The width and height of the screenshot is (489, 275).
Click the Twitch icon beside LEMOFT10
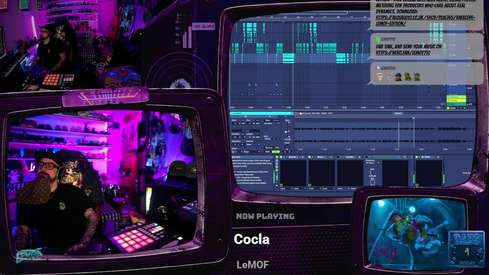pyautogui.click(x=378, y=68)
